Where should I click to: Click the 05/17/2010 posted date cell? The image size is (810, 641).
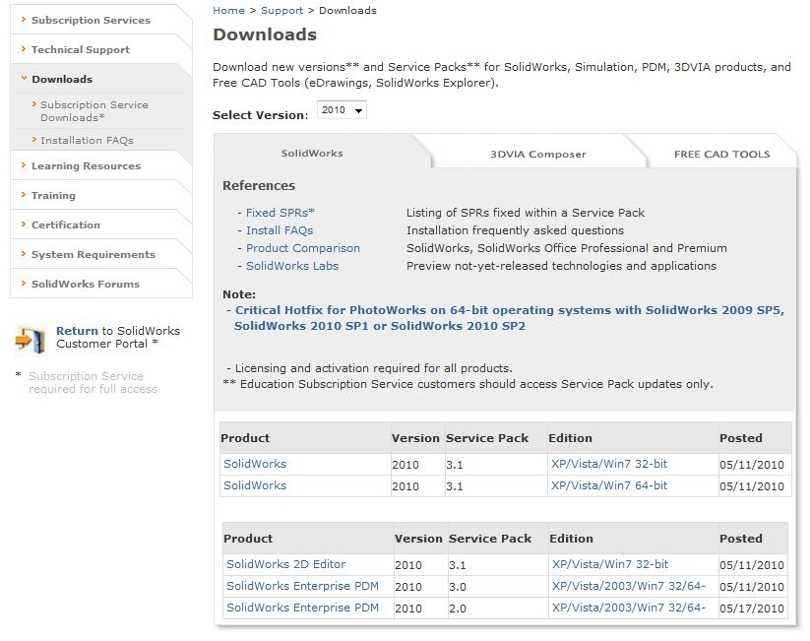(x=752, y=609)
